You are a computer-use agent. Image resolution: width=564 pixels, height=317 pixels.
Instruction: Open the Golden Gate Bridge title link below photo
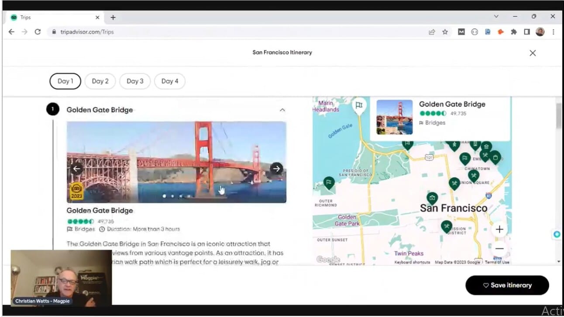click(100, 211)
